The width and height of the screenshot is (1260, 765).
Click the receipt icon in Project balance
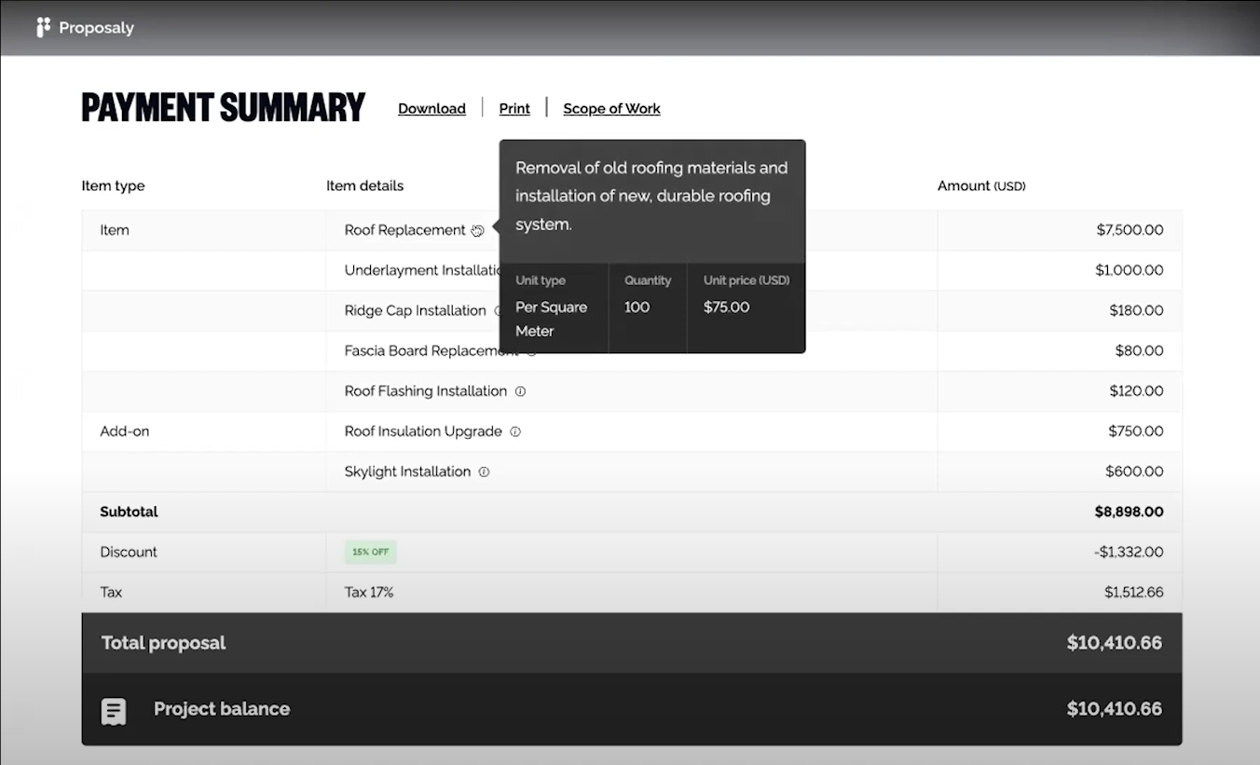114,711
